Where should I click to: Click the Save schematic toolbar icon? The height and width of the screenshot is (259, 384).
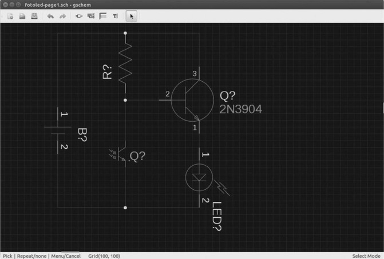click(34, 16)
